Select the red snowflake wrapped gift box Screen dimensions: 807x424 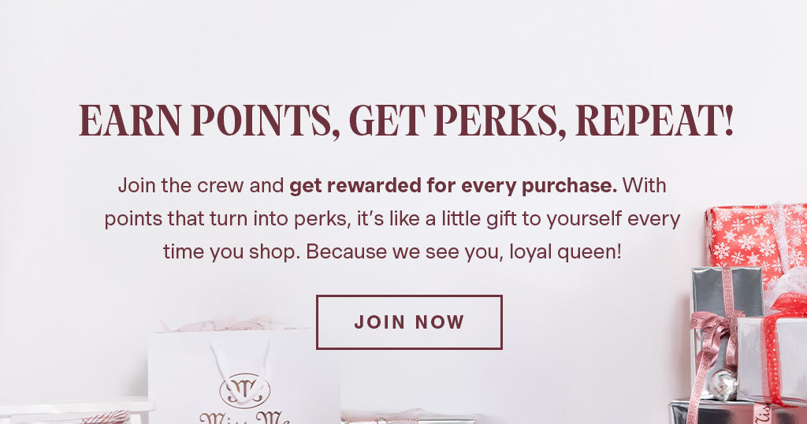point(756,242)
